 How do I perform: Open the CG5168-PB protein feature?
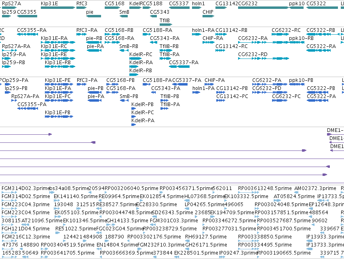(x=112, y=84)
